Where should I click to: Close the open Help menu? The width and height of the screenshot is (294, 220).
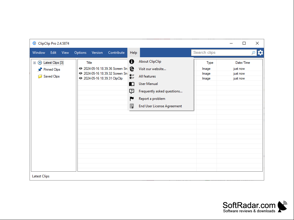tap(133, 53)
